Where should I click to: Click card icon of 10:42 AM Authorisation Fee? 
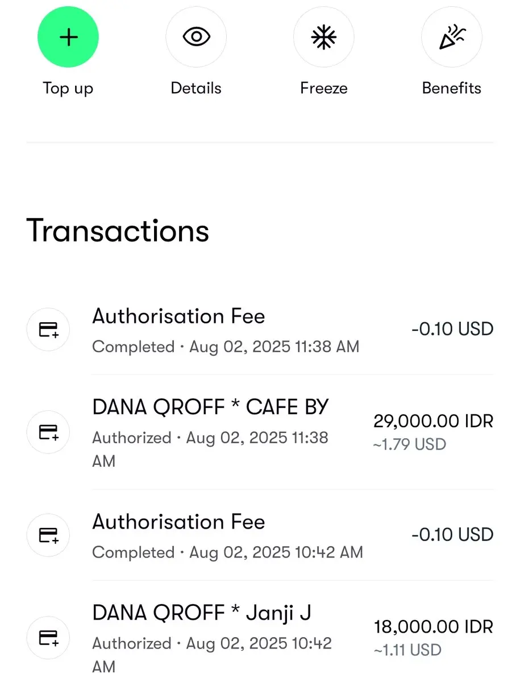pyautogui.click(x=48, y=535)
